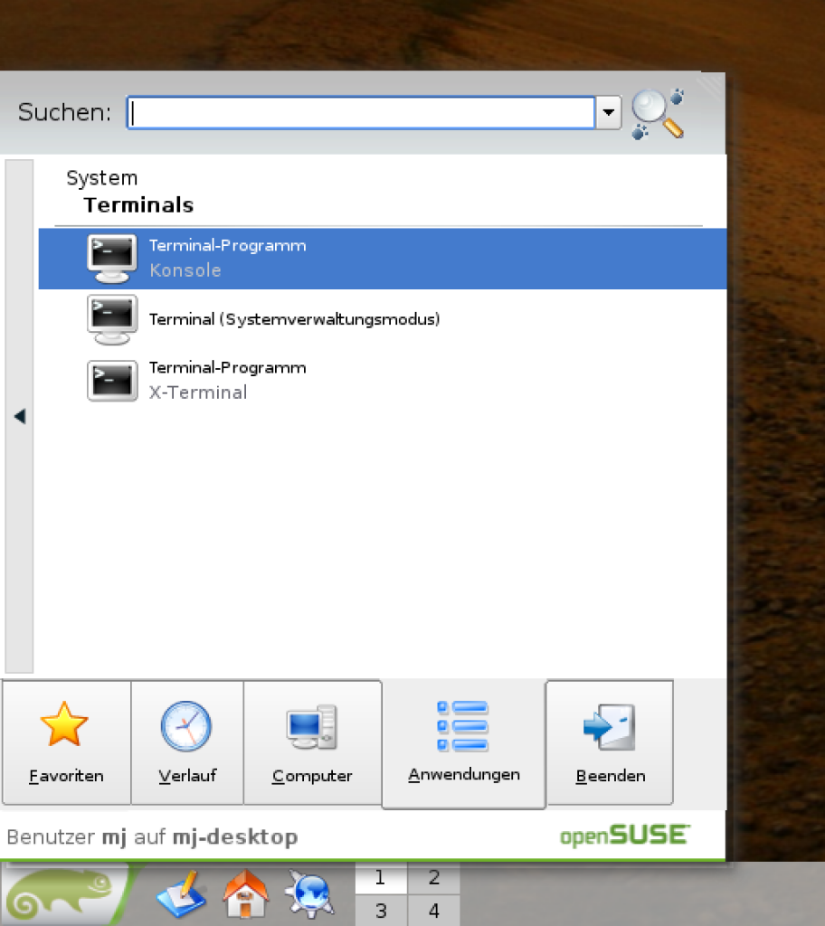Switch to virtual desktop 3
This screenshot has width=825, height=926.
tap(381, 910)
